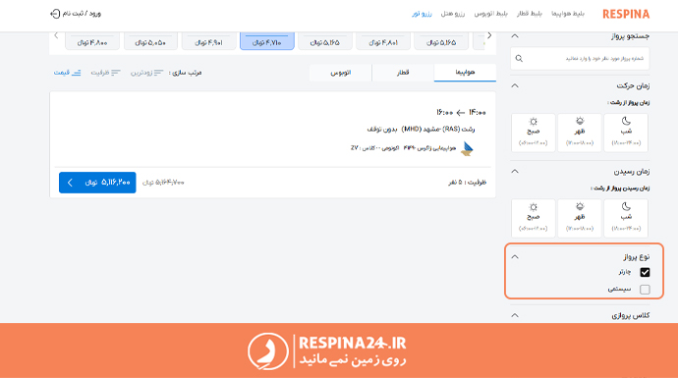
Task: Book the flight for 5,116,200 تومان
Action: tap(97, 183)
